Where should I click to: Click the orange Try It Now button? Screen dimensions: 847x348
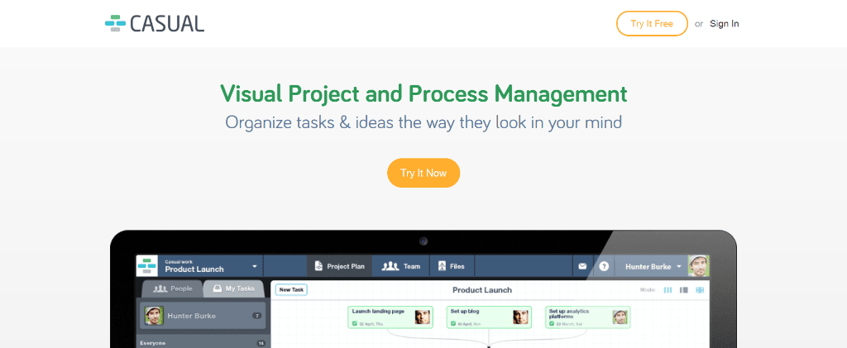point(423,174)
